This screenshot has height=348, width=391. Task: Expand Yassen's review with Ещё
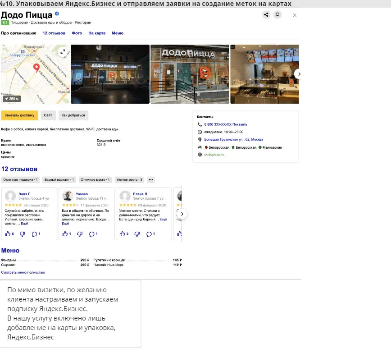pos(65,224)
